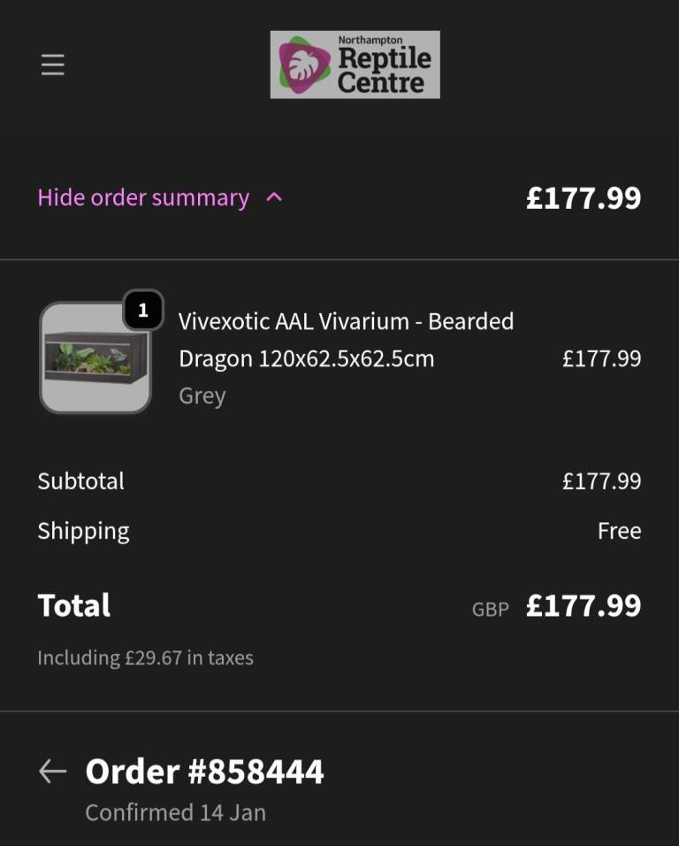Click the Shipping label
This screenshot has height=846, width=679.
[x=83, y=531]
